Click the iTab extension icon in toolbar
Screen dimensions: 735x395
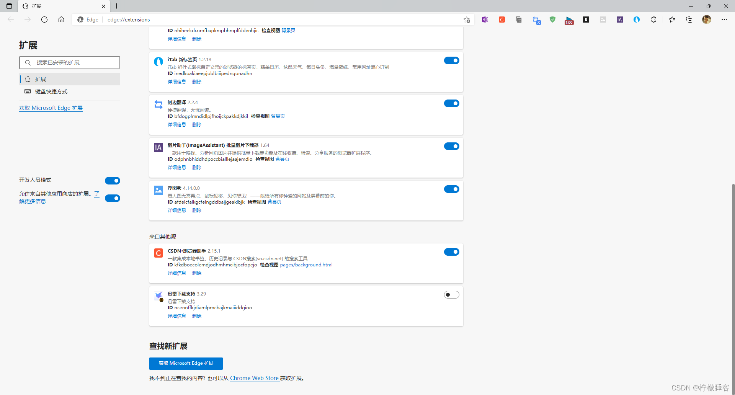tap(637, 20)
